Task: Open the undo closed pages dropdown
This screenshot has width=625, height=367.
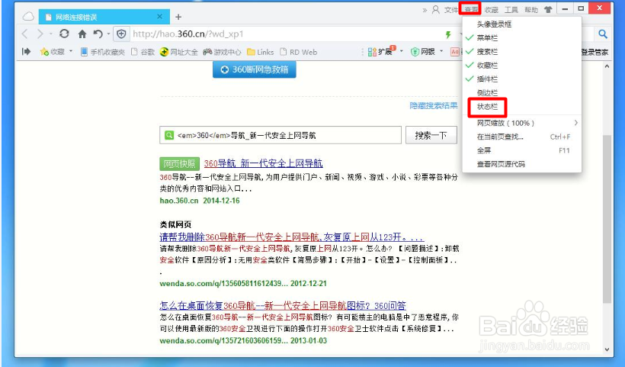Action: point(108,34)
